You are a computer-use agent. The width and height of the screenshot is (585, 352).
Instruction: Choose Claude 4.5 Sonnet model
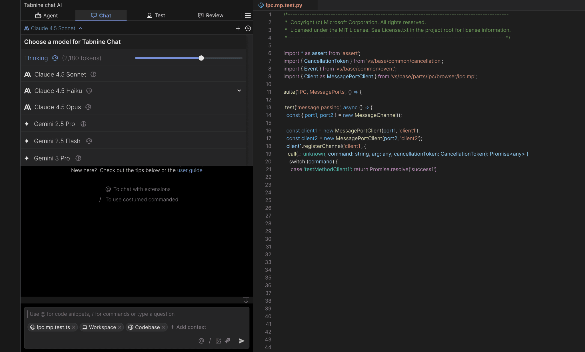(133, 74)
